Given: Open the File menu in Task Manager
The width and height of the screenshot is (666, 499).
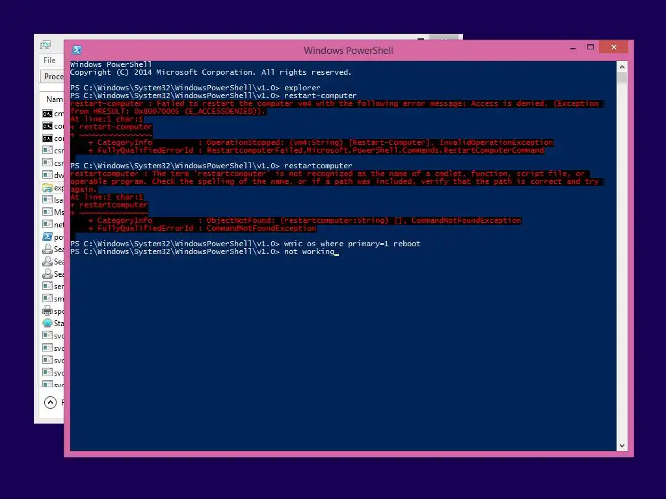Looking at the screenshot, I should [49, 60].
